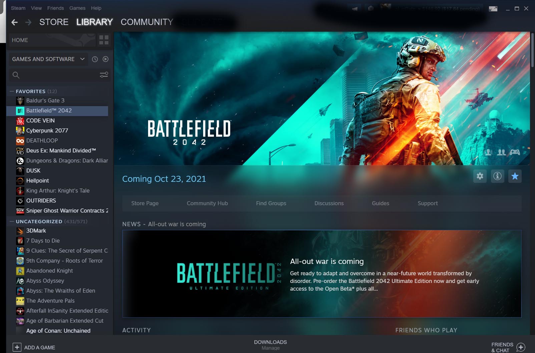
Task: Toggle Battlefield 2042 favorite star
Action: click(x=515, y=176)
